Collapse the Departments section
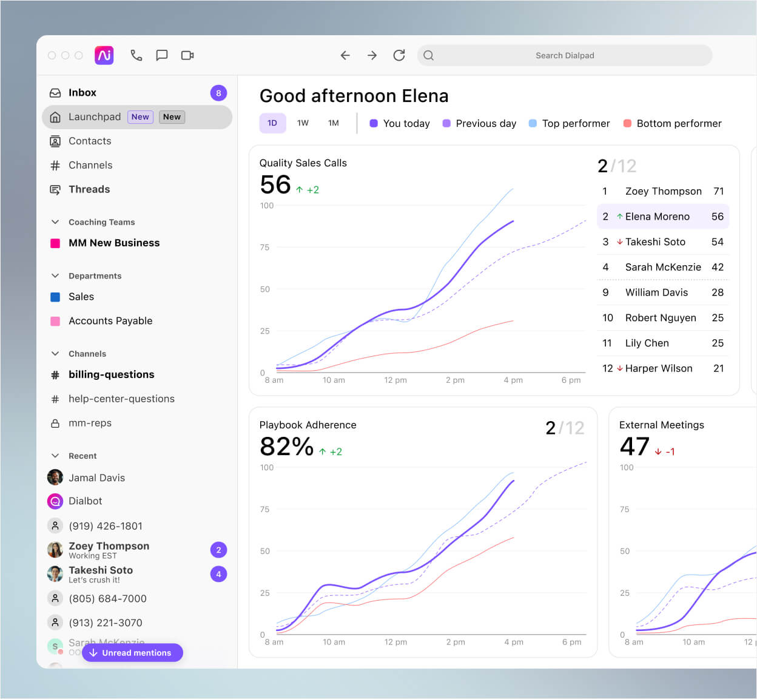The height and width of the screenshot is (699, 757). tap(55, 275)
